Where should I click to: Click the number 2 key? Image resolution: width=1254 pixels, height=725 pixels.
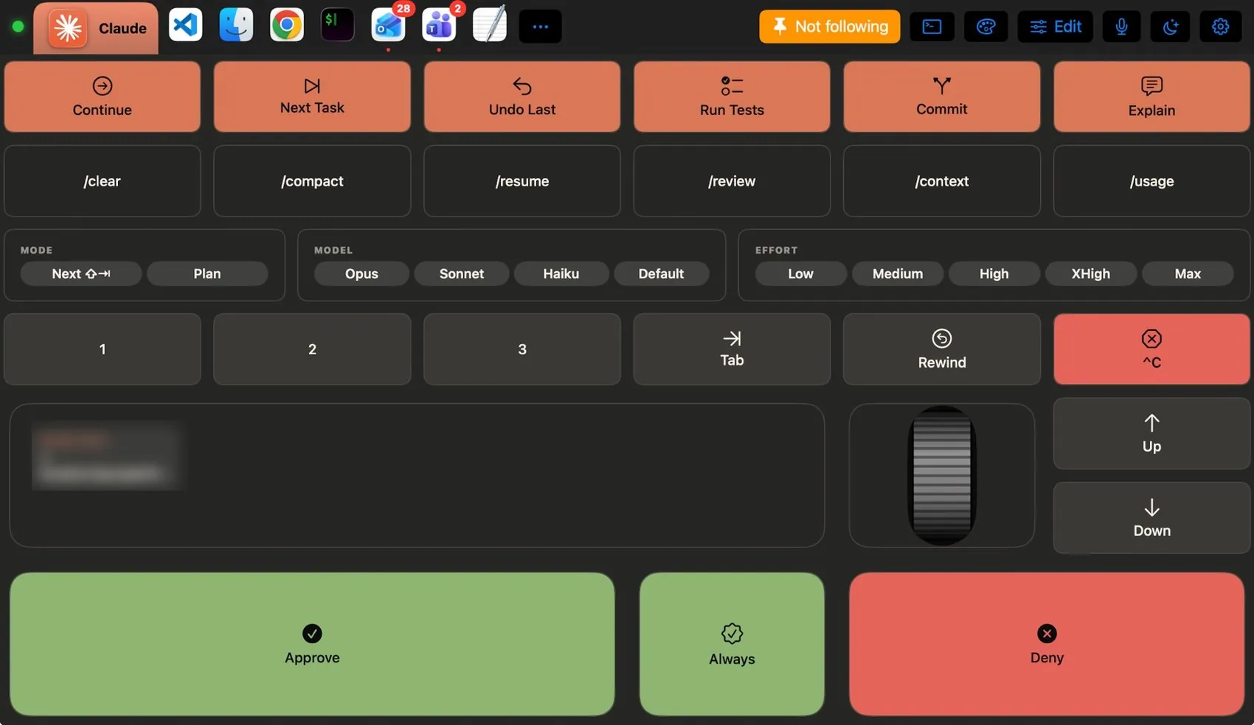point(312,349)
